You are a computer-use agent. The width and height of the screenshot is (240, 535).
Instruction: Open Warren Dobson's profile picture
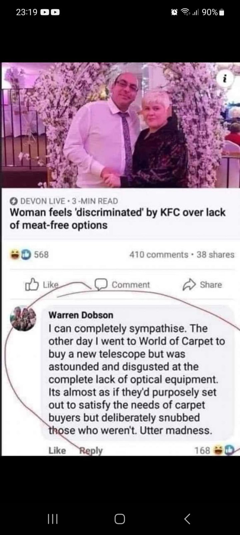point(23,318)
